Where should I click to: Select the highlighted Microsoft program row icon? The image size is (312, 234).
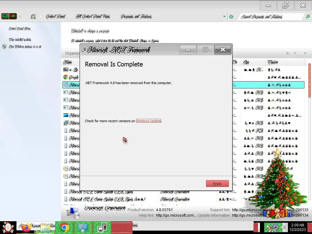click(66, 85)
